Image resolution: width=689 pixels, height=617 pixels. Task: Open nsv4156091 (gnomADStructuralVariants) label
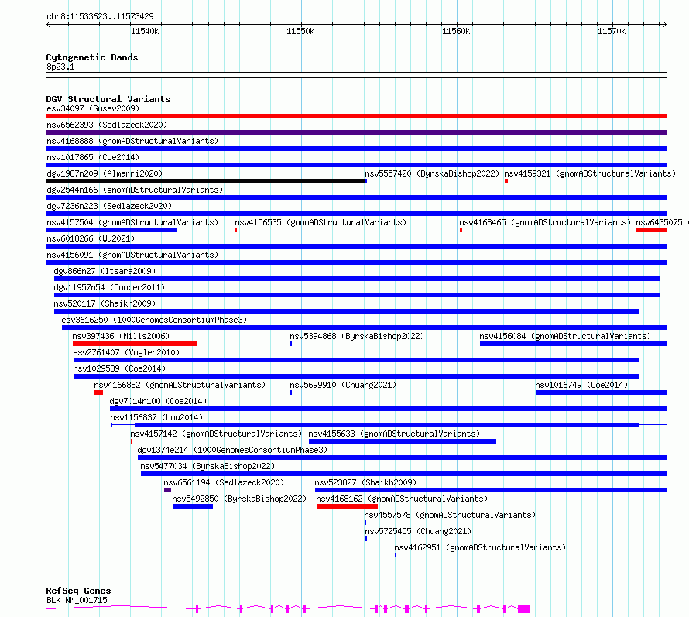coord(132,255)
